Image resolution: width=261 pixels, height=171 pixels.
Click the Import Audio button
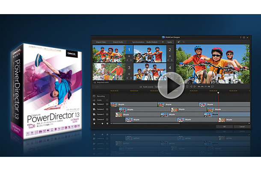(x=118, y=42)
